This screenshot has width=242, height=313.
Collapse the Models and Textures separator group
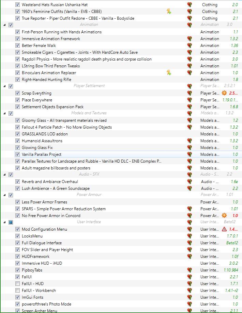[x=4, y=113]
